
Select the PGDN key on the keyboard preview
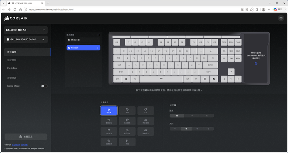(x=238, y=58)
